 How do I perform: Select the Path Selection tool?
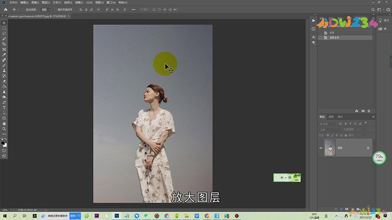[x=4, y=113]
